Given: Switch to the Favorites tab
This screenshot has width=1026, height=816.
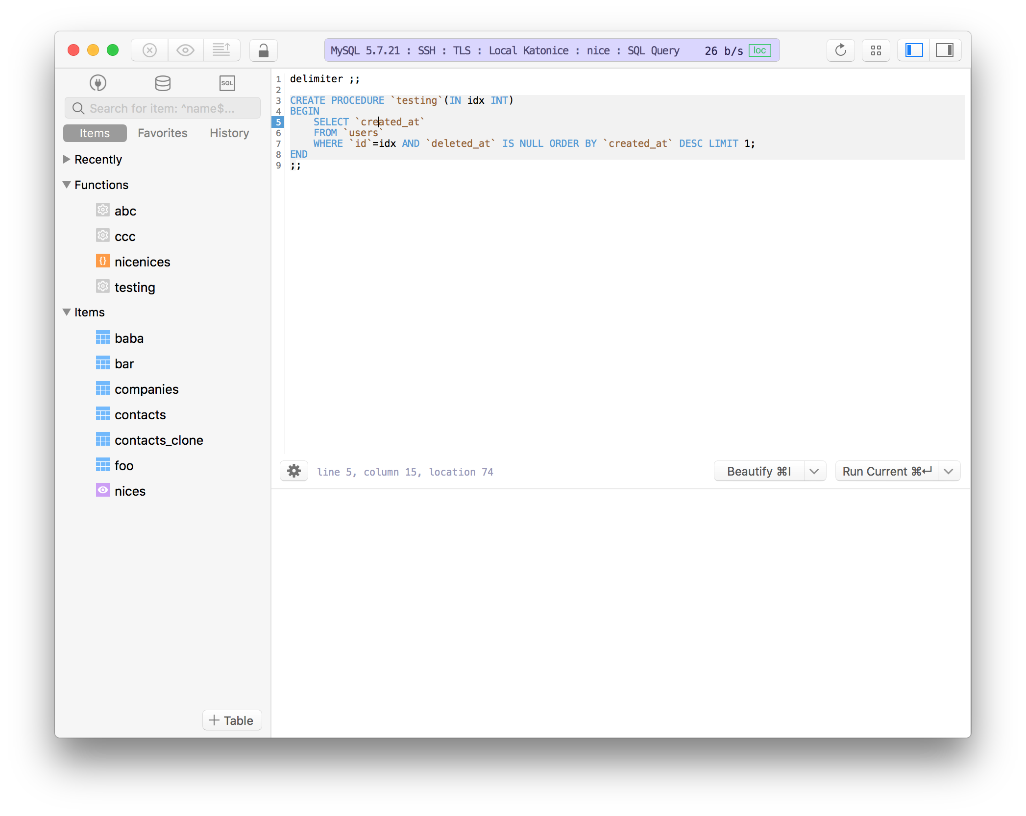Looking at the screenshot, I should click(162, 133).
